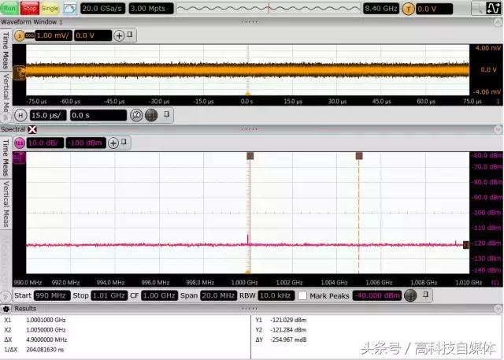Toggle the pin icon in spectral scale bar
Image resolution: width=504 pixels, height=360 pixels.
tap(128, 143)
